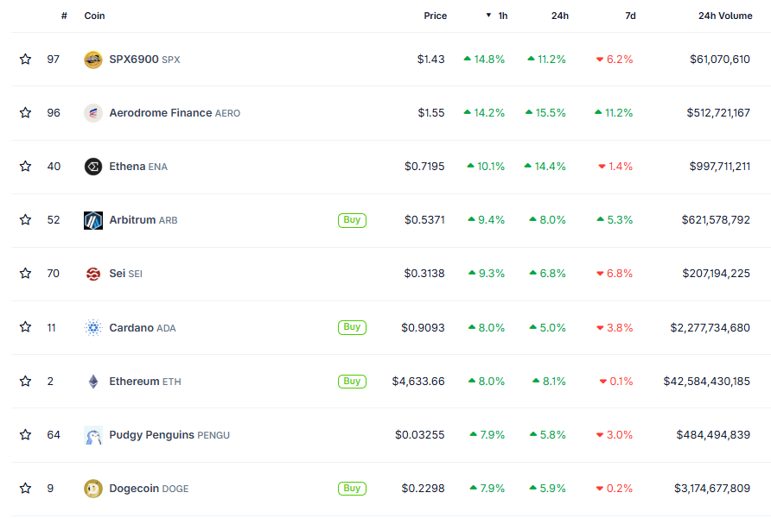Open the Pudgy Penguins coin link
Viewport: 771px width, 518px height.
point(151,435)
